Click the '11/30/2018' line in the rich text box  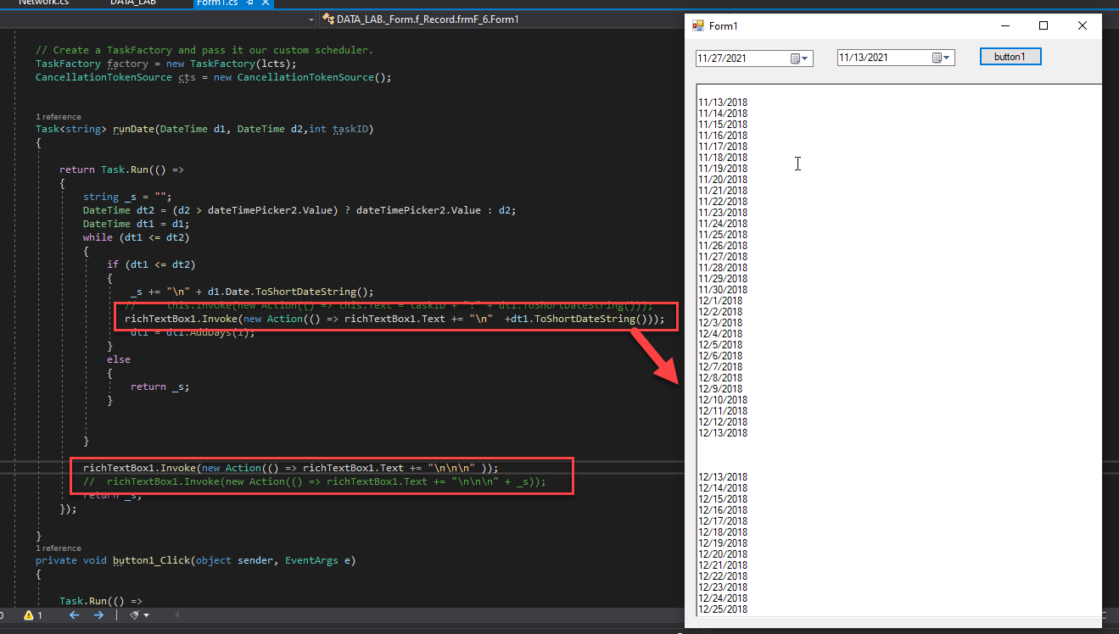tap(723, 290)
